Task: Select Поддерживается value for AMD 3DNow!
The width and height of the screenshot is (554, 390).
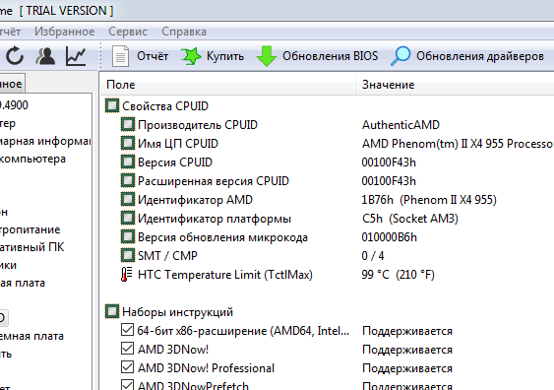Action: pyautogui.click(x=407, y=350)
